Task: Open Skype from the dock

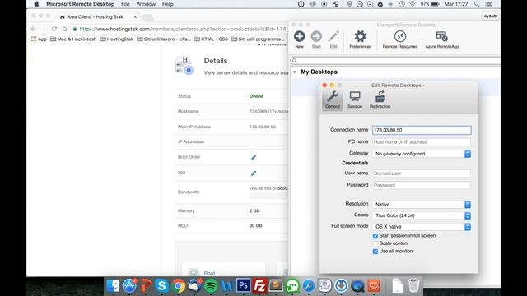Action: pyautogui.click(x=161, y=286)
